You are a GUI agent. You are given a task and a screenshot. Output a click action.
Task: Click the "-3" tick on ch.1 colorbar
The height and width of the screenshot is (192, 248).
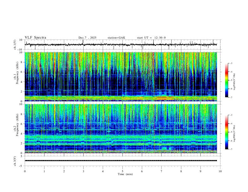tap(231, 63)
